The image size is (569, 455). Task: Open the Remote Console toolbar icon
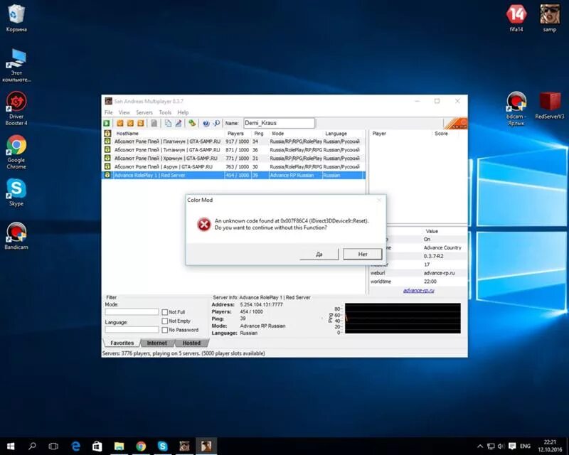pyautogui.click(x=192, y=124)
